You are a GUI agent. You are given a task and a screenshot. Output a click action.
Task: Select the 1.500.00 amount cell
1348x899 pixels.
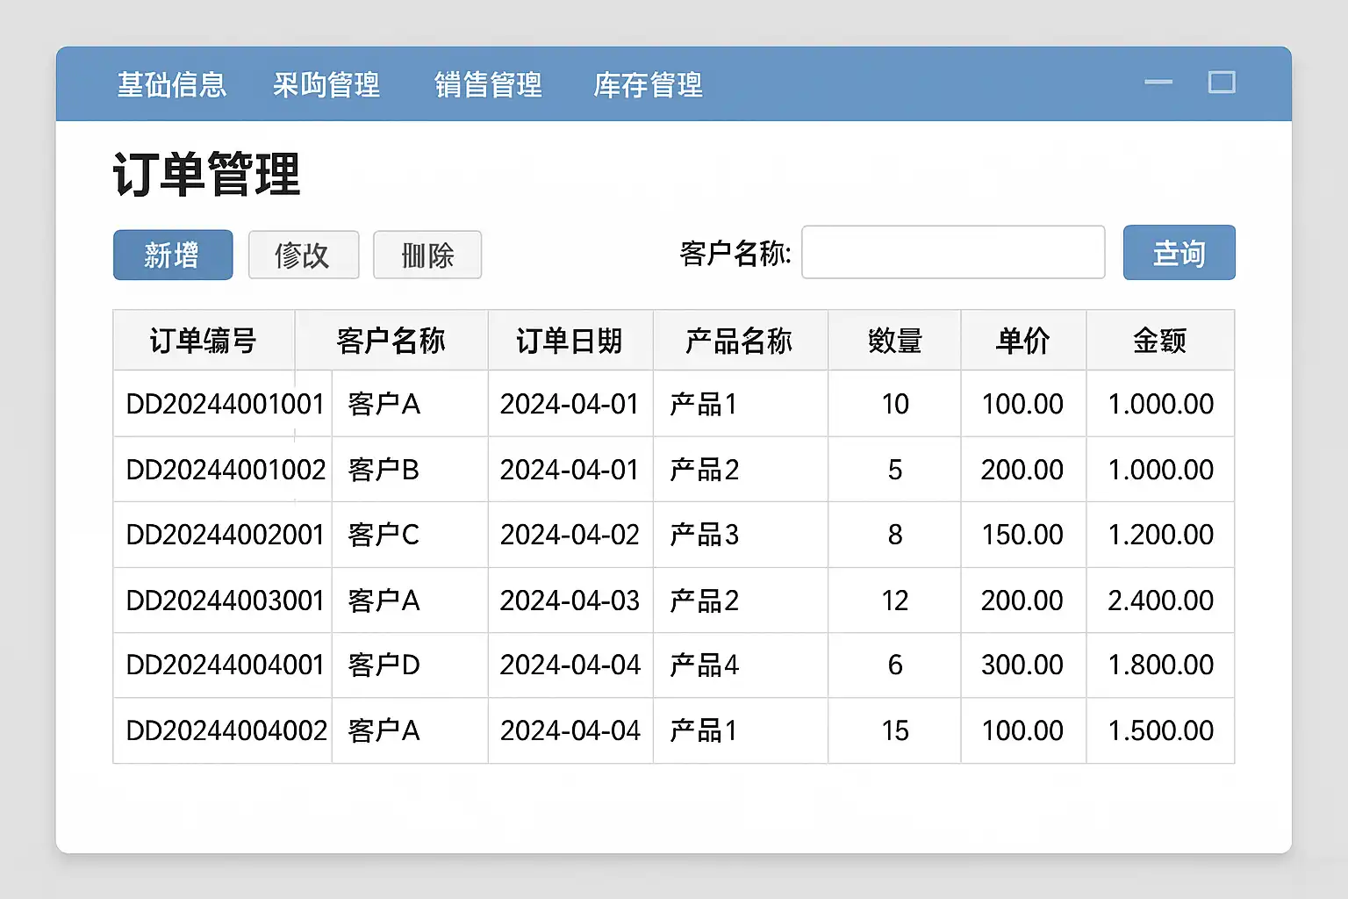[1160, 730]
